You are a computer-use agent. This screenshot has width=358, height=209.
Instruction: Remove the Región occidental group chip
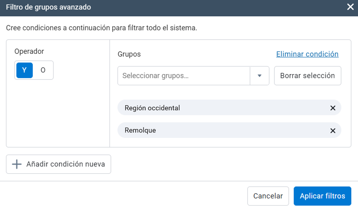coord(333,108)
